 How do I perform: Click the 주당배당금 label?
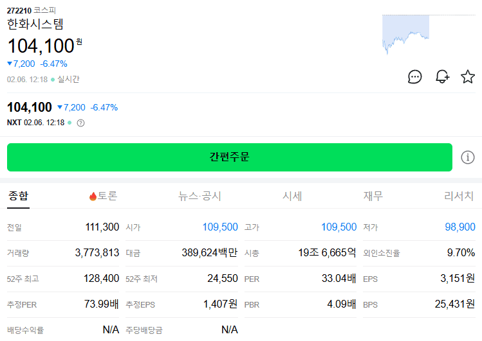click(144, 330)
